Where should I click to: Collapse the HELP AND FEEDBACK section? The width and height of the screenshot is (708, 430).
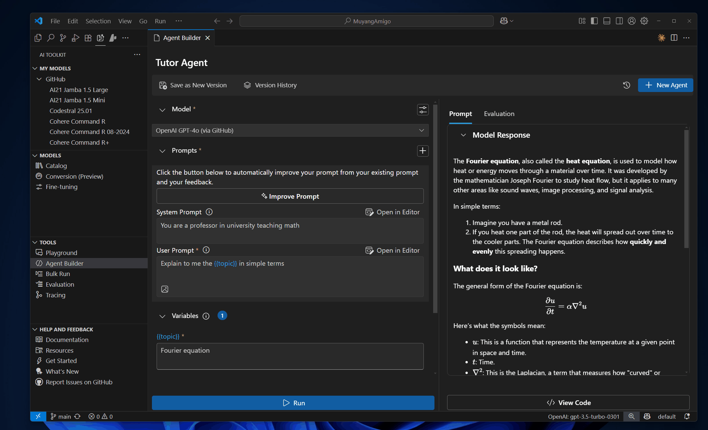[35, 329]
